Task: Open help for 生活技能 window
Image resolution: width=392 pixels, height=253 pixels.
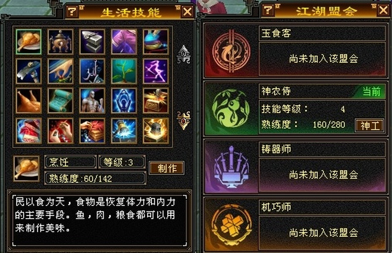Action: (x=72, y=11)
